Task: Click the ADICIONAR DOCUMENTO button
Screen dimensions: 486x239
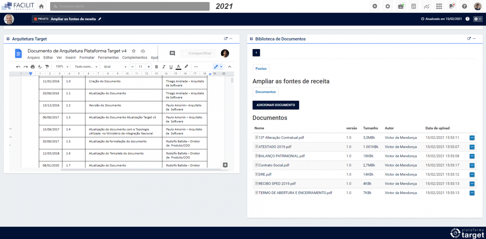Action: coord(276,105)
